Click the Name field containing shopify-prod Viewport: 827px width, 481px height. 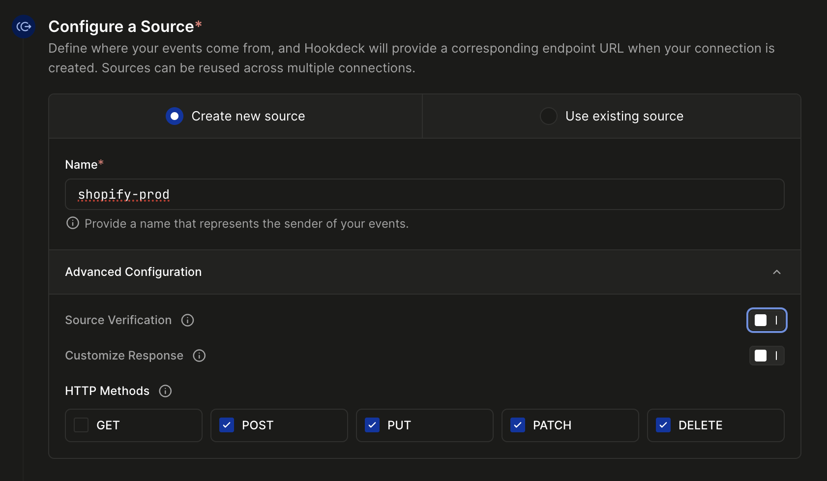click(x=424, y=194)
